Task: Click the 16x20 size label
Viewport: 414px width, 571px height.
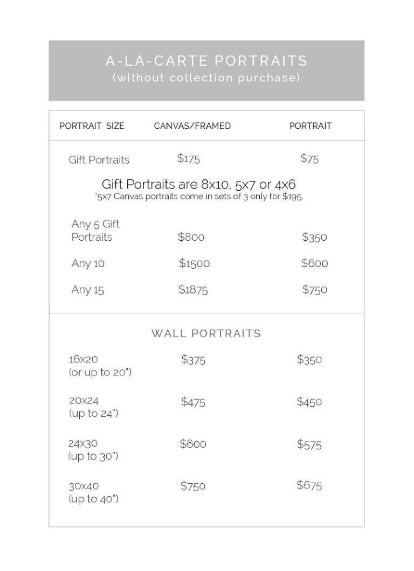Action: click(84, 359)
